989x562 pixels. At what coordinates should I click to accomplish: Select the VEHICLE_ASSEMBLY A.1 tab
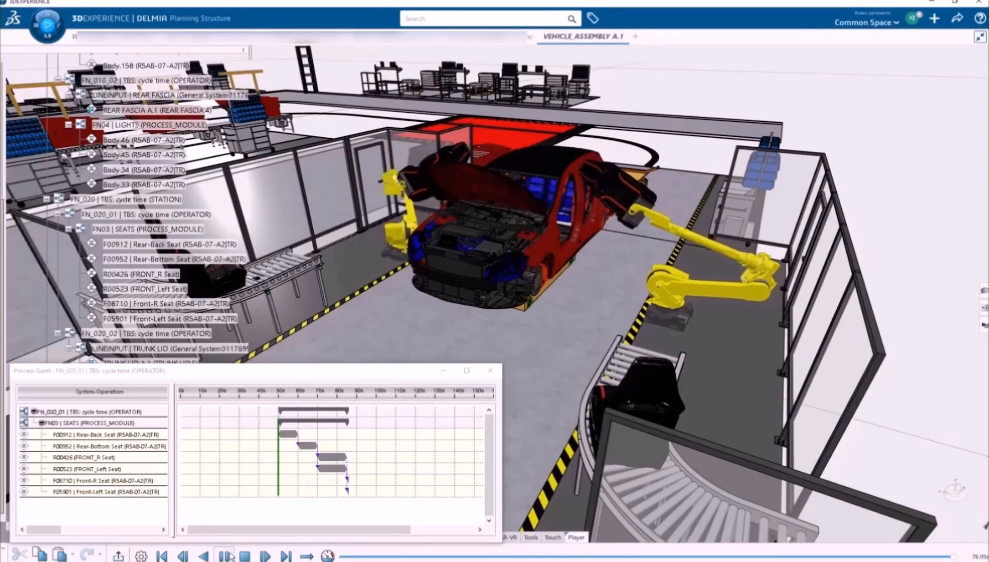(583, 36)
